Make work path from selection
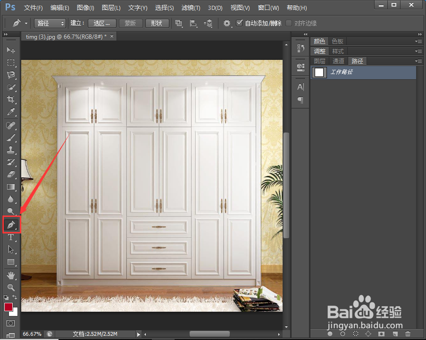The image size is (426, 340). tap(368, 333)
